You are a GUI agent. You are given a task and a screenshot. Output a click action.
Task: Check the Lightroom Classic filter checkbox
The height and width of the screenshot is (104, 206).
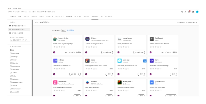pyautogui.click(x=11, y=82)
